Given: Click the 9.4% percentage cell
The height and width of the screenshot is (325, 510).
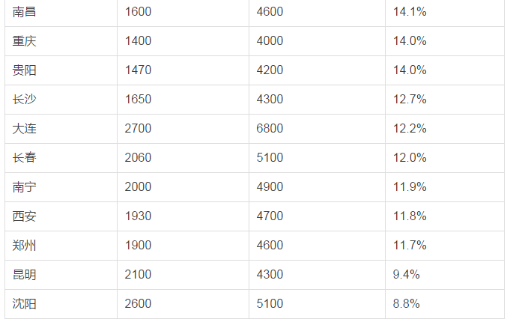Looking at the screenshot, I should [x=406, y=275].
